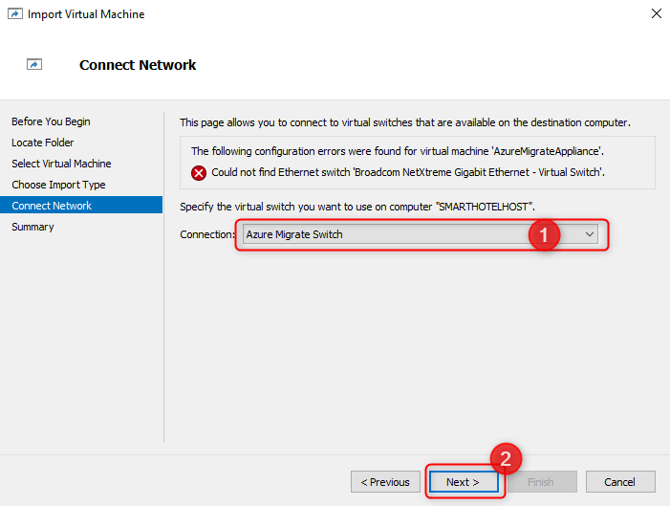The width and height of the screenshot is (670, 506).
Task: Cancel the import wizard
Action: click(620, 482)
